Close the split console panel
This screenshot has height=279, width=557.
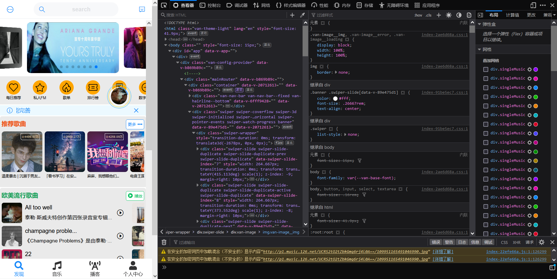coord(552,242)
